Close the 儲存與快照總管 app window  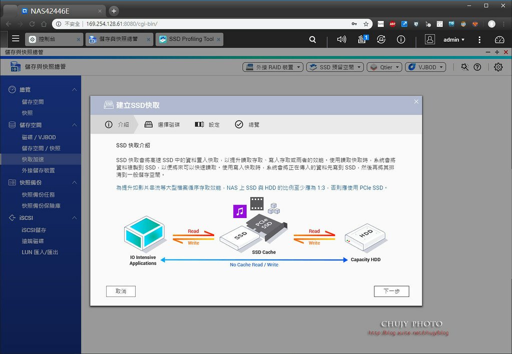(x=506, y=52)
